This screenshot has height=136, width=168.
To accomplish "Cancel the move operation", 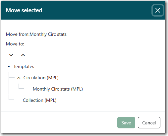I will 149,123.
